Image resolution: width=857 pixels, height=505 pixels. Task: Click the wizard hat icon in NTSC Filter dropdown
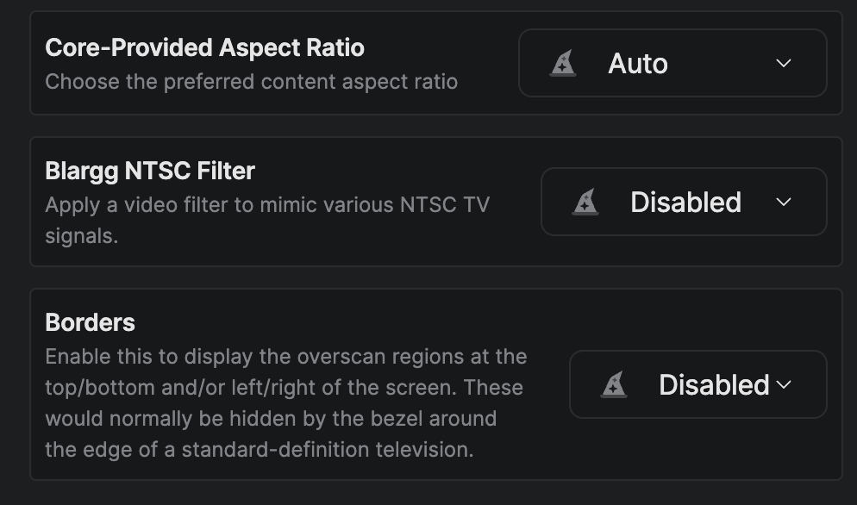(x=585, y=202)
